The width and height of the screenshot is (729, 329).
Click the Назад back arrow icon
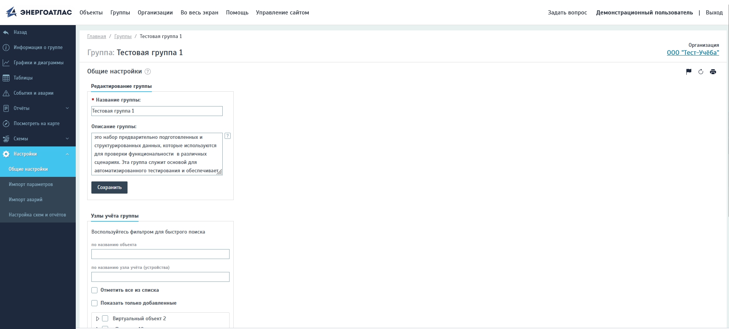(x=6, y=32)
